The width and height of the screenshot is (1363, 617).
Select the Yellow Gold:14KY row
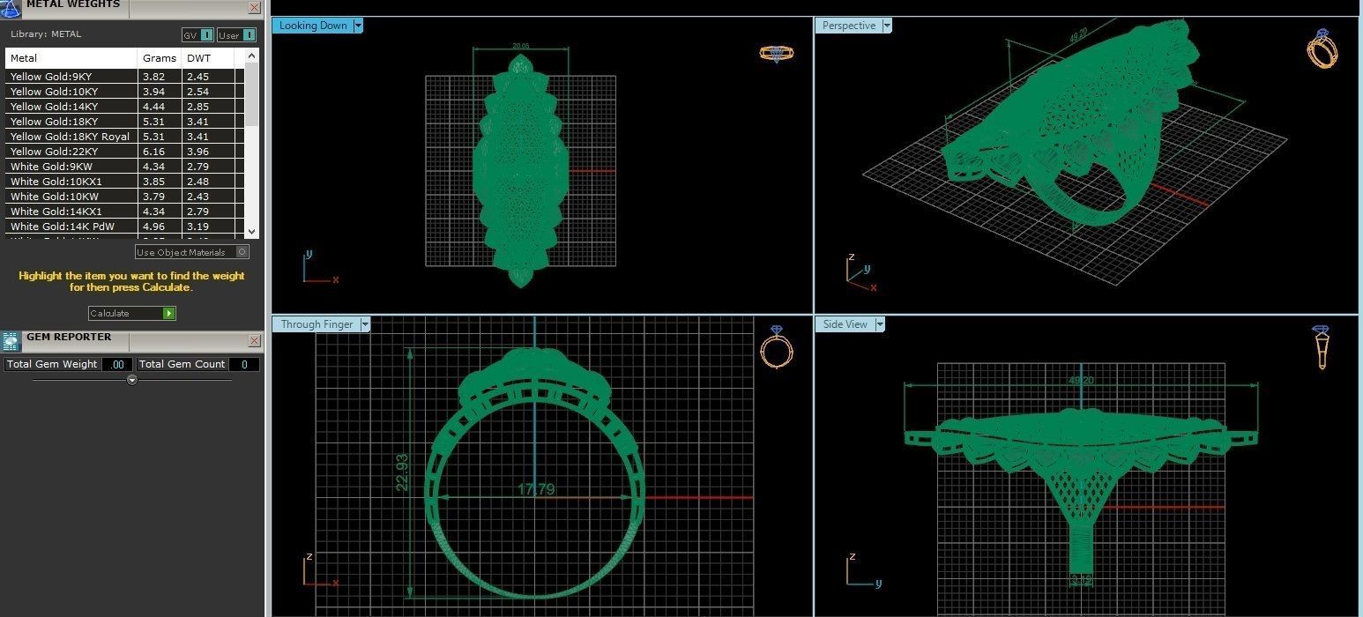[125, 107]
